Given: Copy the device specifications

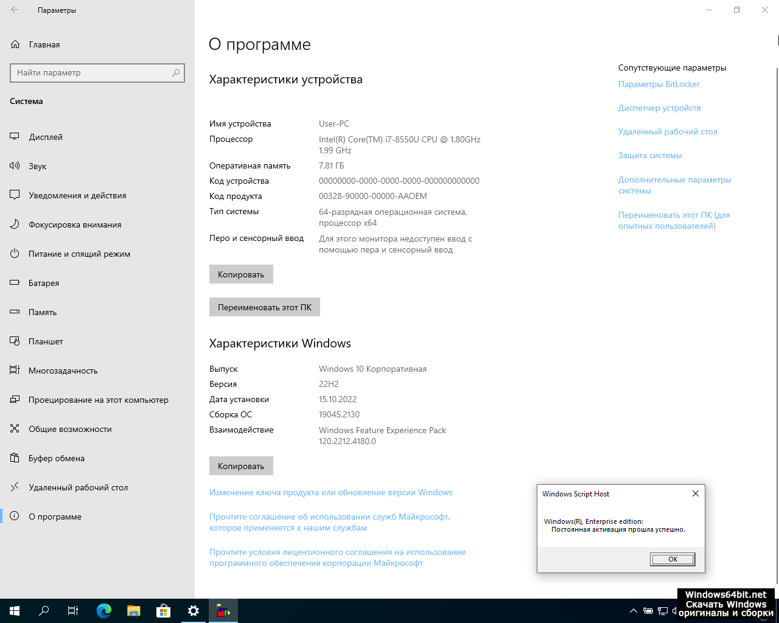Looking at the screenshot, I should [x=241, y=274].
